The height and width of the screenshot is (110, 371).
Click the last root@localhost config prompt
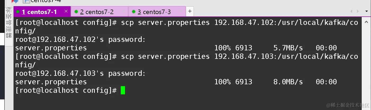coord(66,90)
